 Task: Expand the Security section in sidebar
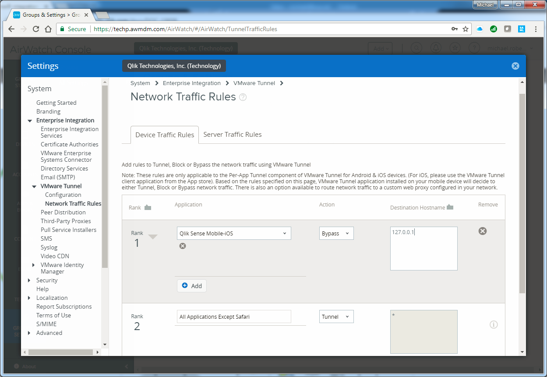click(x=29, y=280)
